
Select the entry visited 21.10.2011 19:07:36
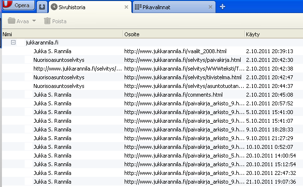click(x=152, y=182)
